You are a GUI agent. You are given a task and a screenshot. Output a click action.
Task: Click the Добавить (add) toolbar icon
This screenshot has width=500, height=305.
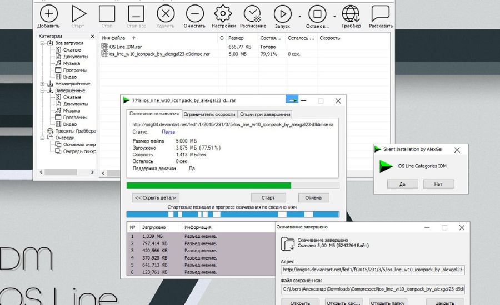pos(48,14)
